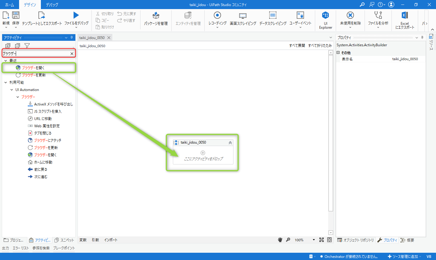Click ソース管理に追加 in status bar

tap(405, 257)
